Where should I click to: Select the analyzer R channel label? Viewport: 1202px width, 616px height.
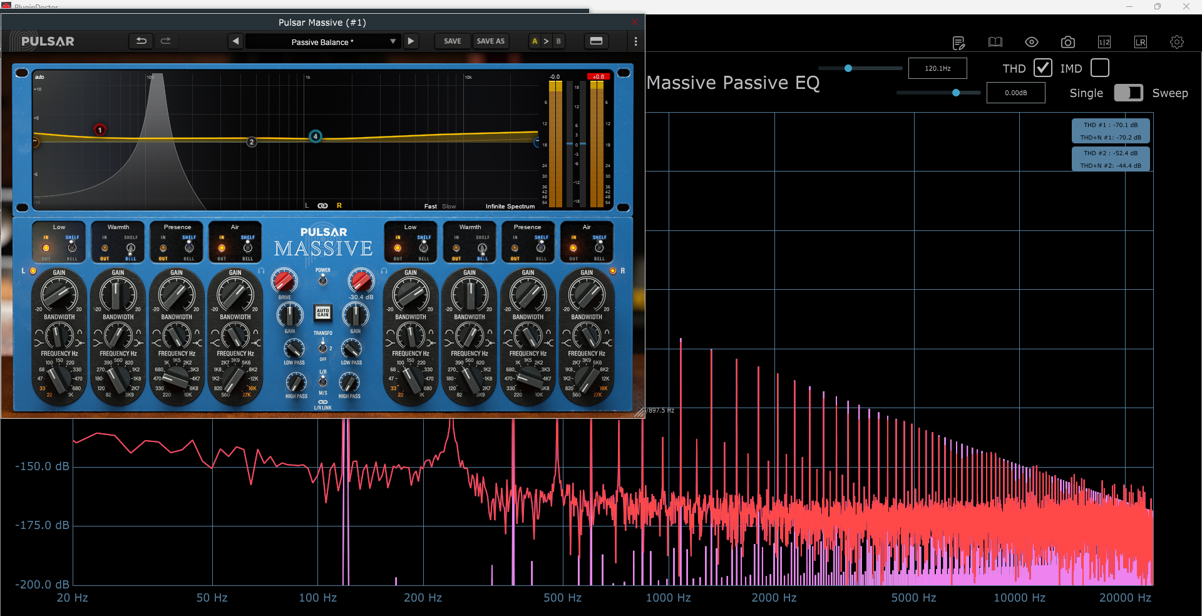(x=339, y=205)
